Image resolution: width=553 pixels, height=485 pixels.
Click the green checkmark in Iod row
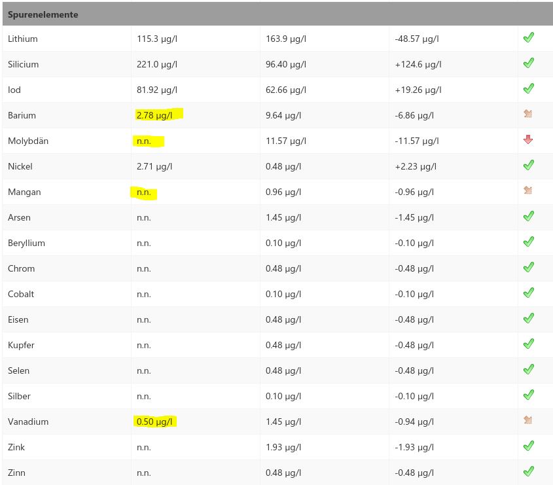pos(528,89)
